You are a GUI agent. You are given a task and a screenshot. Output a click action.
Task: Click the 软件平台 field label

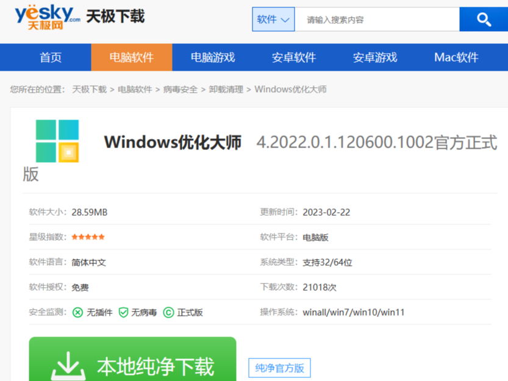pyautogui.click(x=279, y=237)
